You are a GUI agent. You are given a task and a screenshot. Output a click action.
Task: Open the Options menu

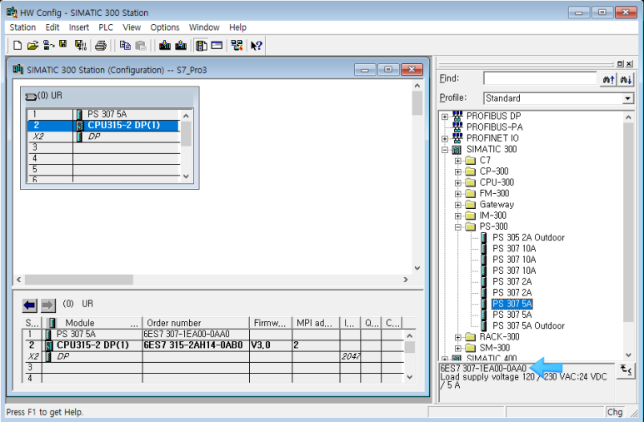165,27
